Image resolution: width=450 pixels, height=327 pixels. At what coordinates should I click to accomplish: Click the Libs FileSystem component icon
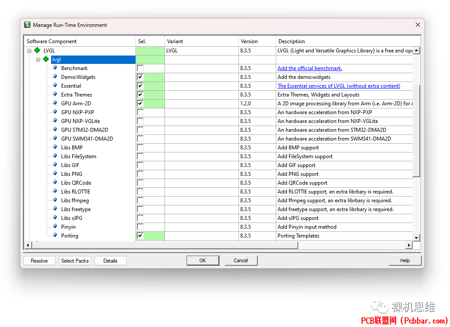55,156
